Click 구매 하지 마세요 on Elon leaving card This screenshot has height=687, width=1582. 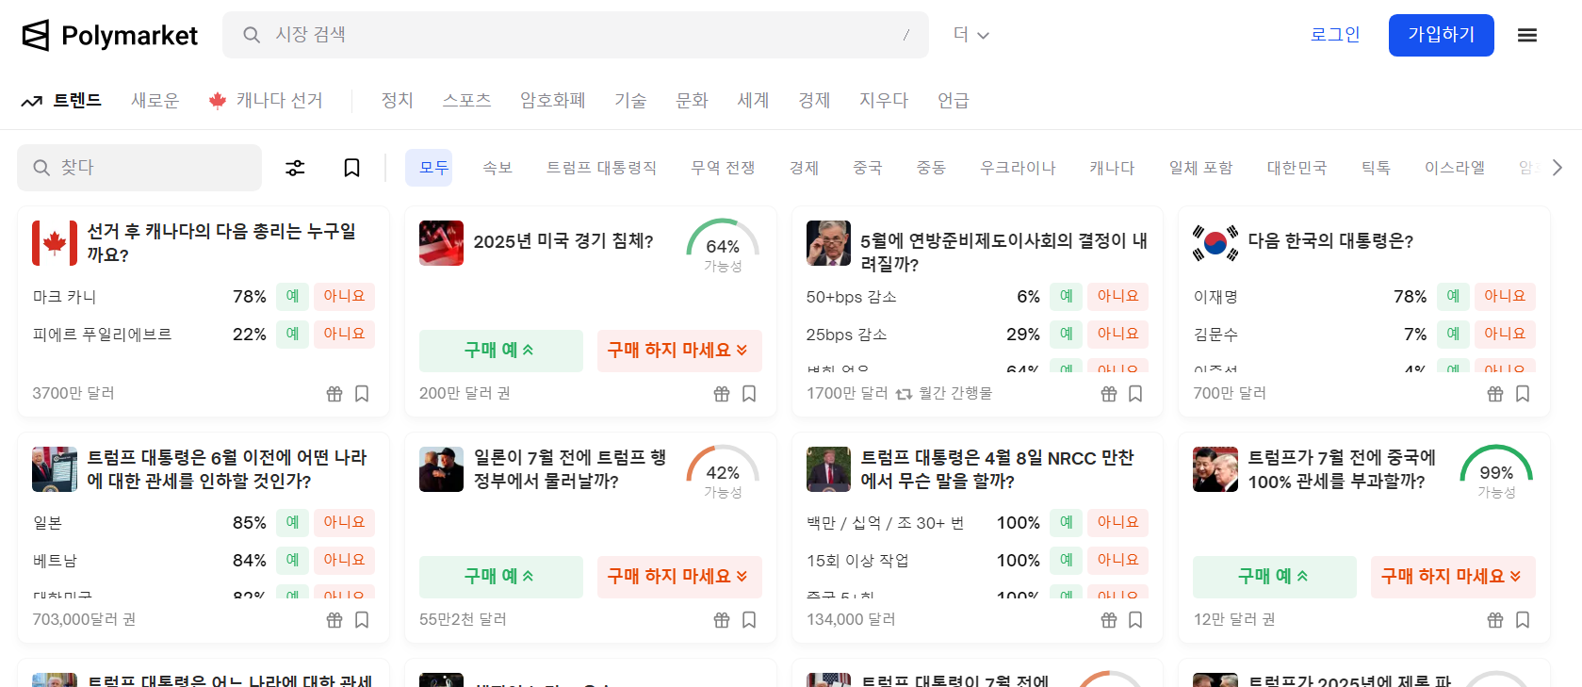point(679,577)
